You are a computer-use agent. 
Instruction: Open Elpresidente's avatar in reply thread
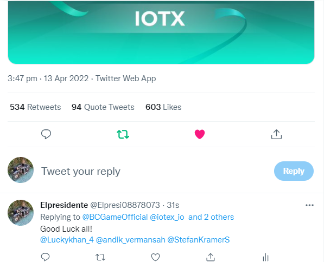(x=21, y=213)
